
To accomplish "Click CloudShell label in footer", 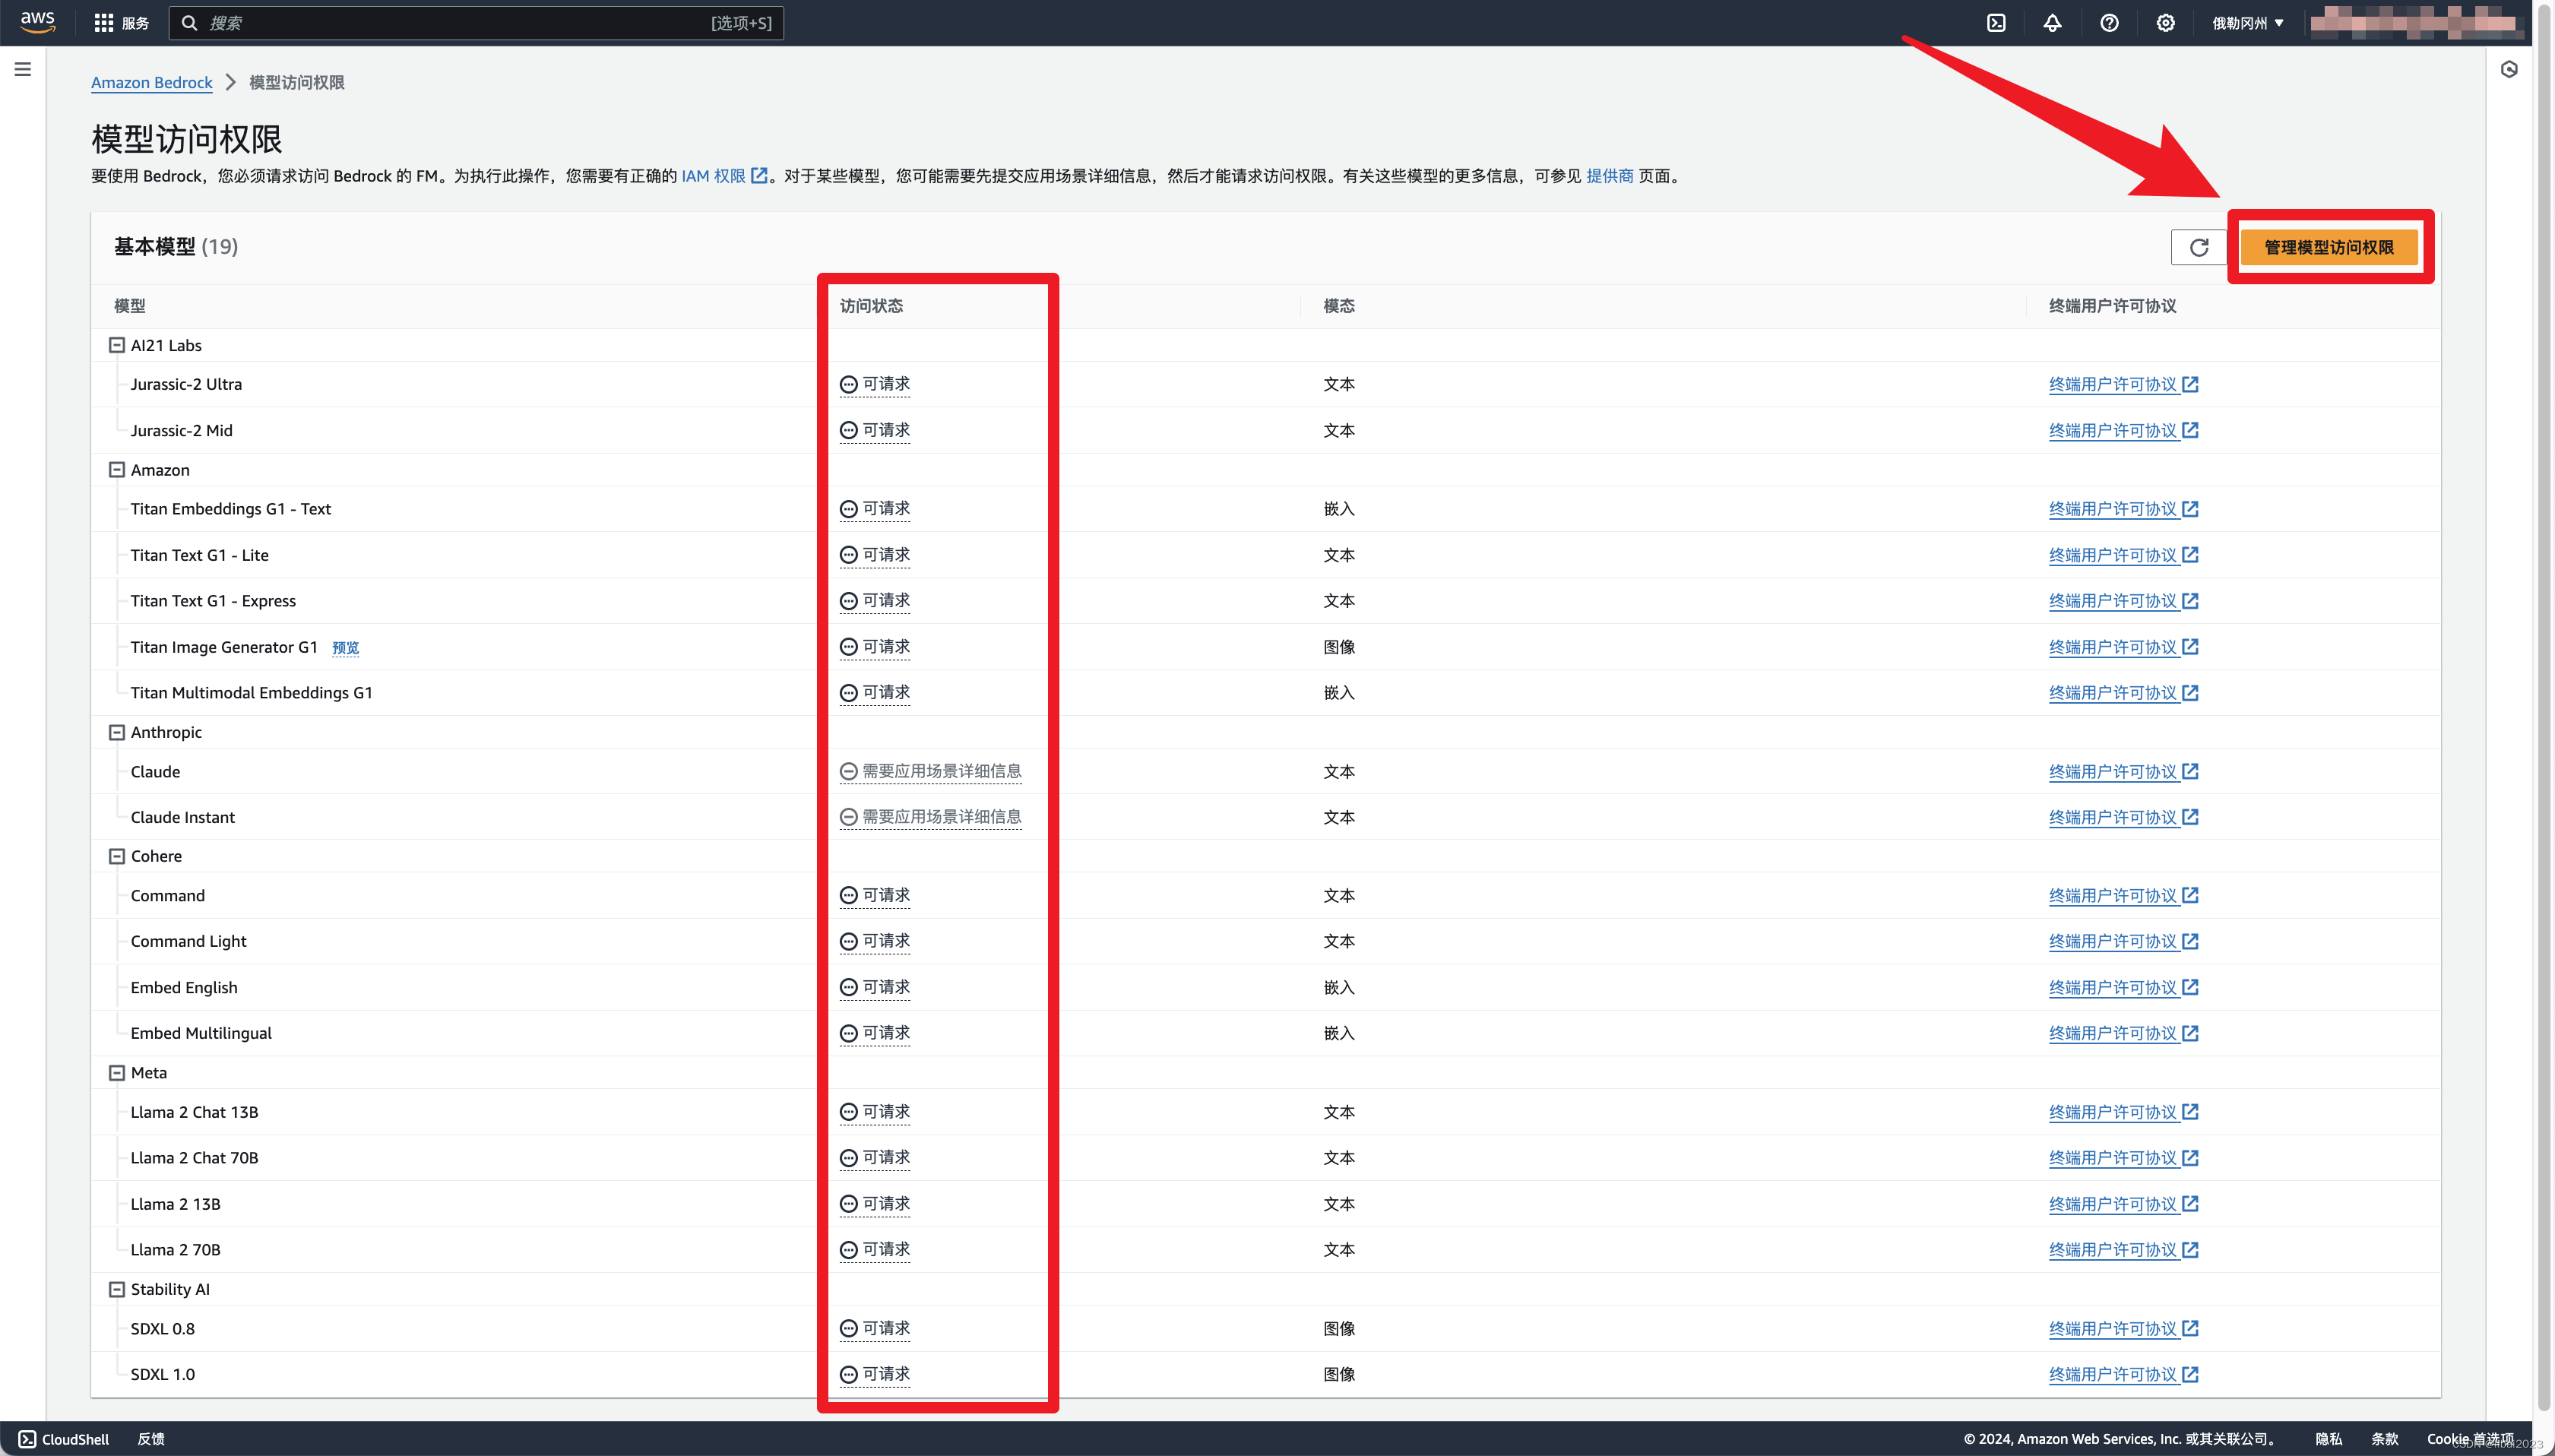I will pos(75,1439).
